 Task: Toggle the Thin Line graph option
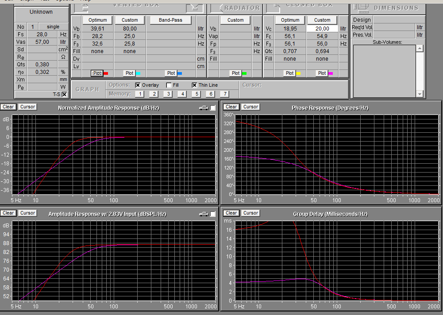[194, 85]
